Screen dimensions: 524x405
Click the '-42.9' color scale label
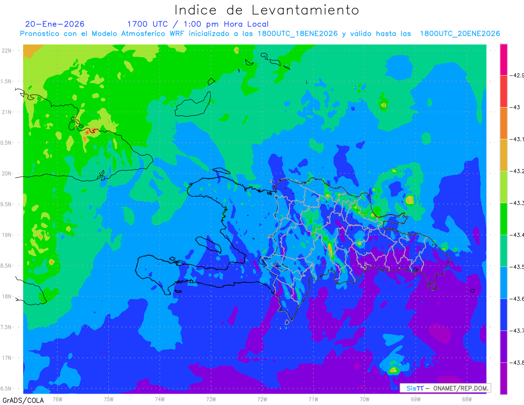click(517, 76)
